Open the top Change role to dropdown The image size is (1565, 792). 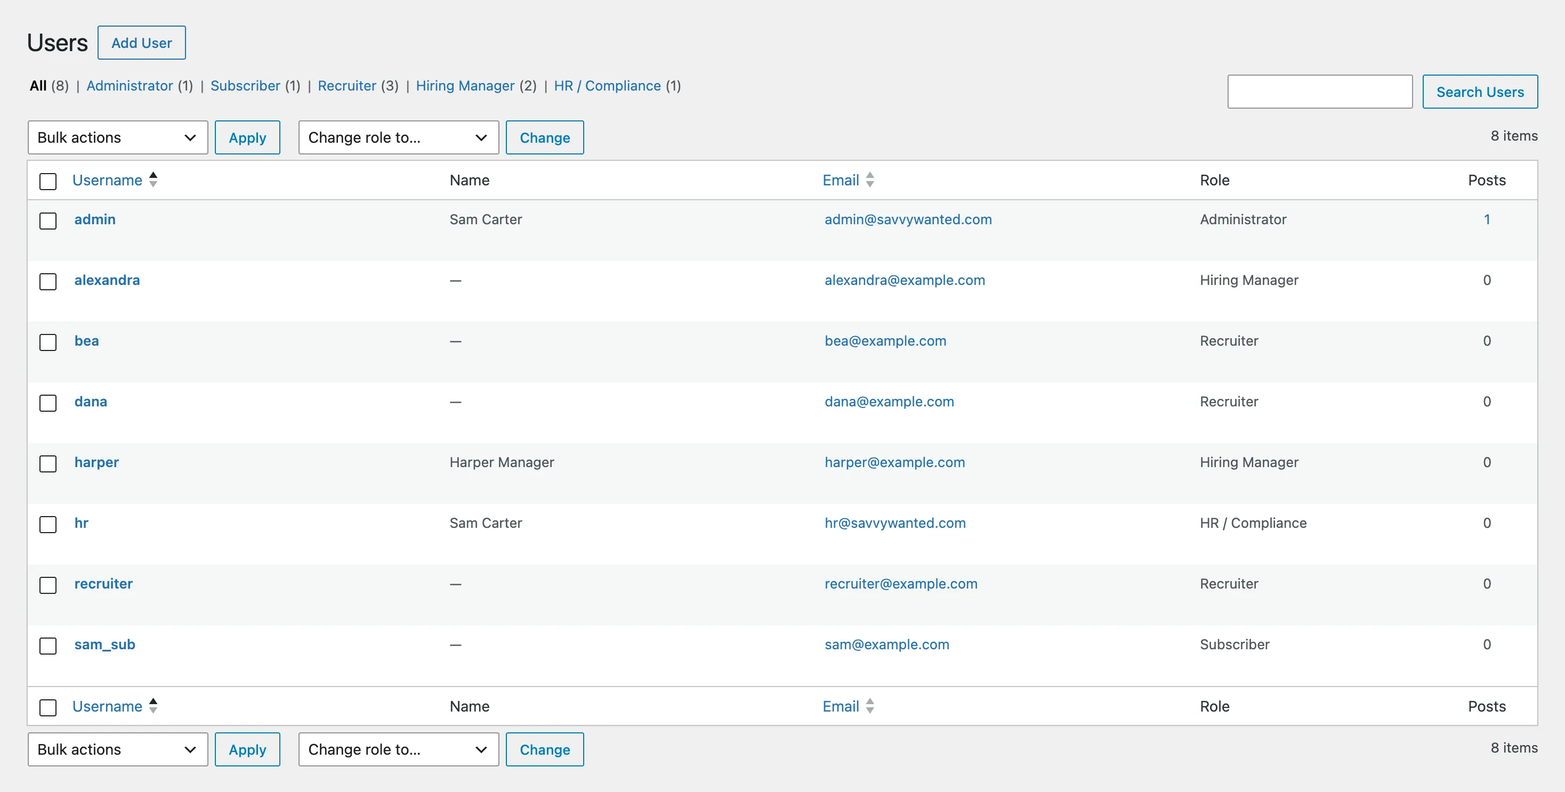399,138
